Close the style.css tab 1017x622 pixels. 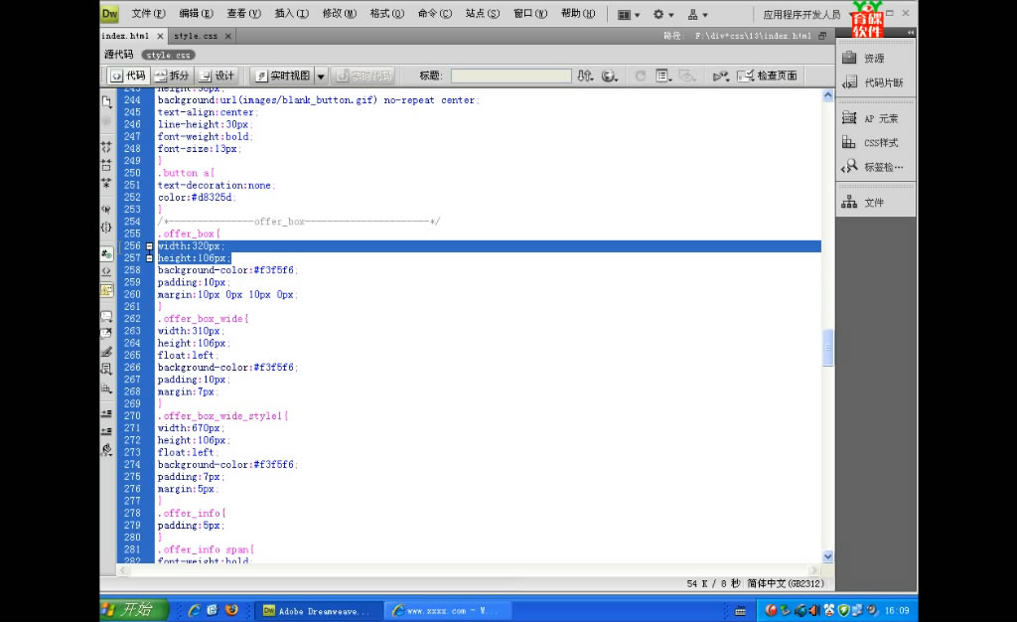(x=228, y=37)
